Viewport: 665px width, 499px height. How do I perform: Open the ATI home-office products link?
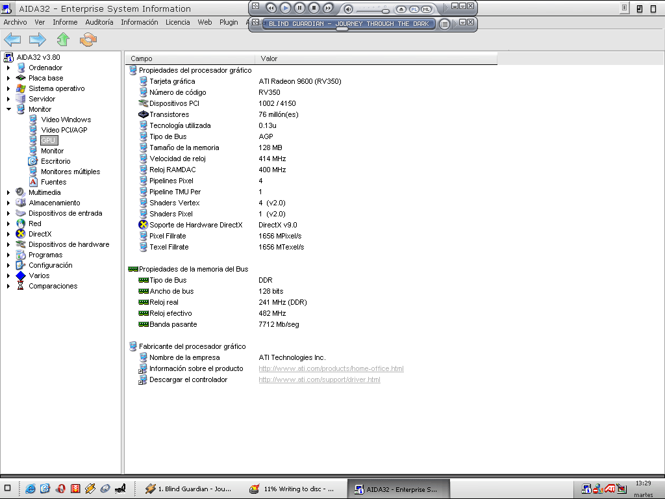coord(331,369)
